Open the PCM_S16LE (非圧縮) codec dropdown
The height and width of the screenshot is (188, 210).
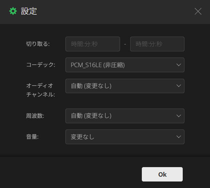coord(119,65)
